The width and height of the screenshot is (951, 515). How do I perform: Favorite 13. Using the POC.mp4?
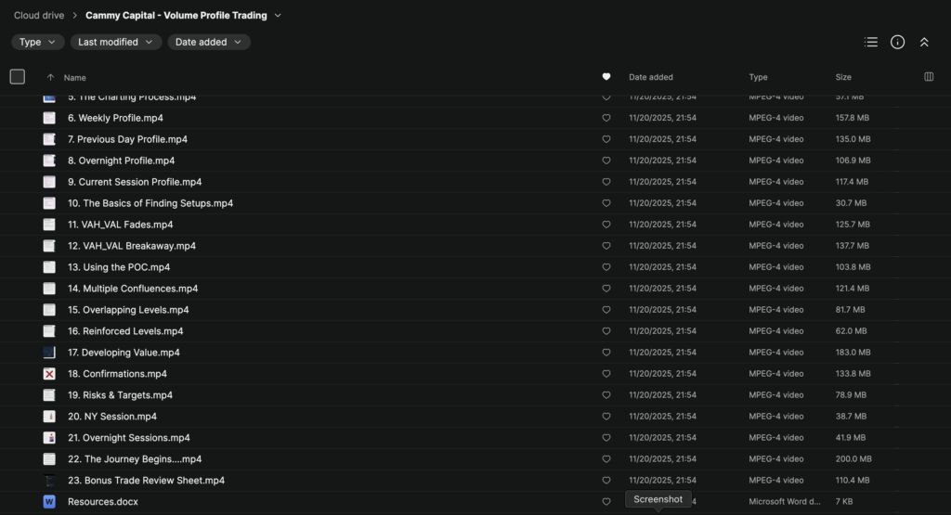(606, 267)
